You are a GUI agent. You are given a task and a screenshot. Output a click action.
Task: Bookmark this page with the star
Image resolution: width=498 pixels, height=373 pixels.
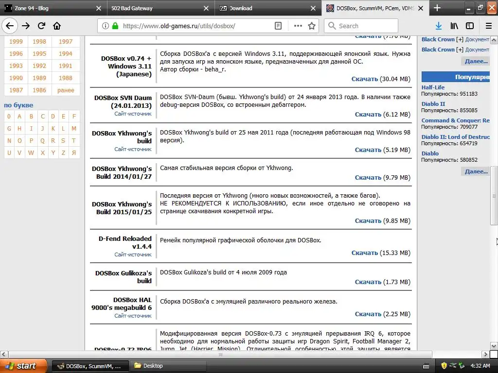(x=312, y=26)
